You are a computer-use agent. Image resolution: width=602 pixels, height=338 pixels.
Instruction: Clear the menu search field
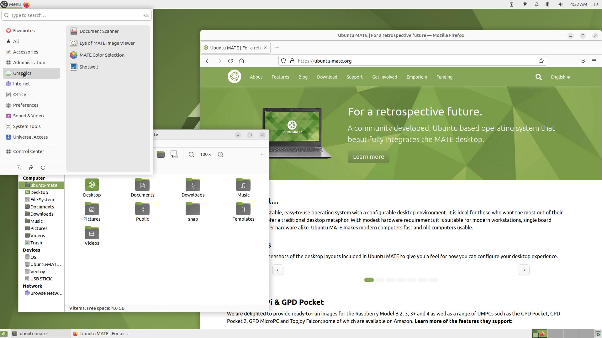coord(146,15)
